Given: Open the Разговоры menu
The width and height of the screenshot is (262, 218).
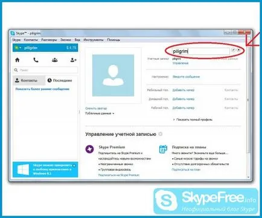Looking at the screenshot, I should click(49, 40).
